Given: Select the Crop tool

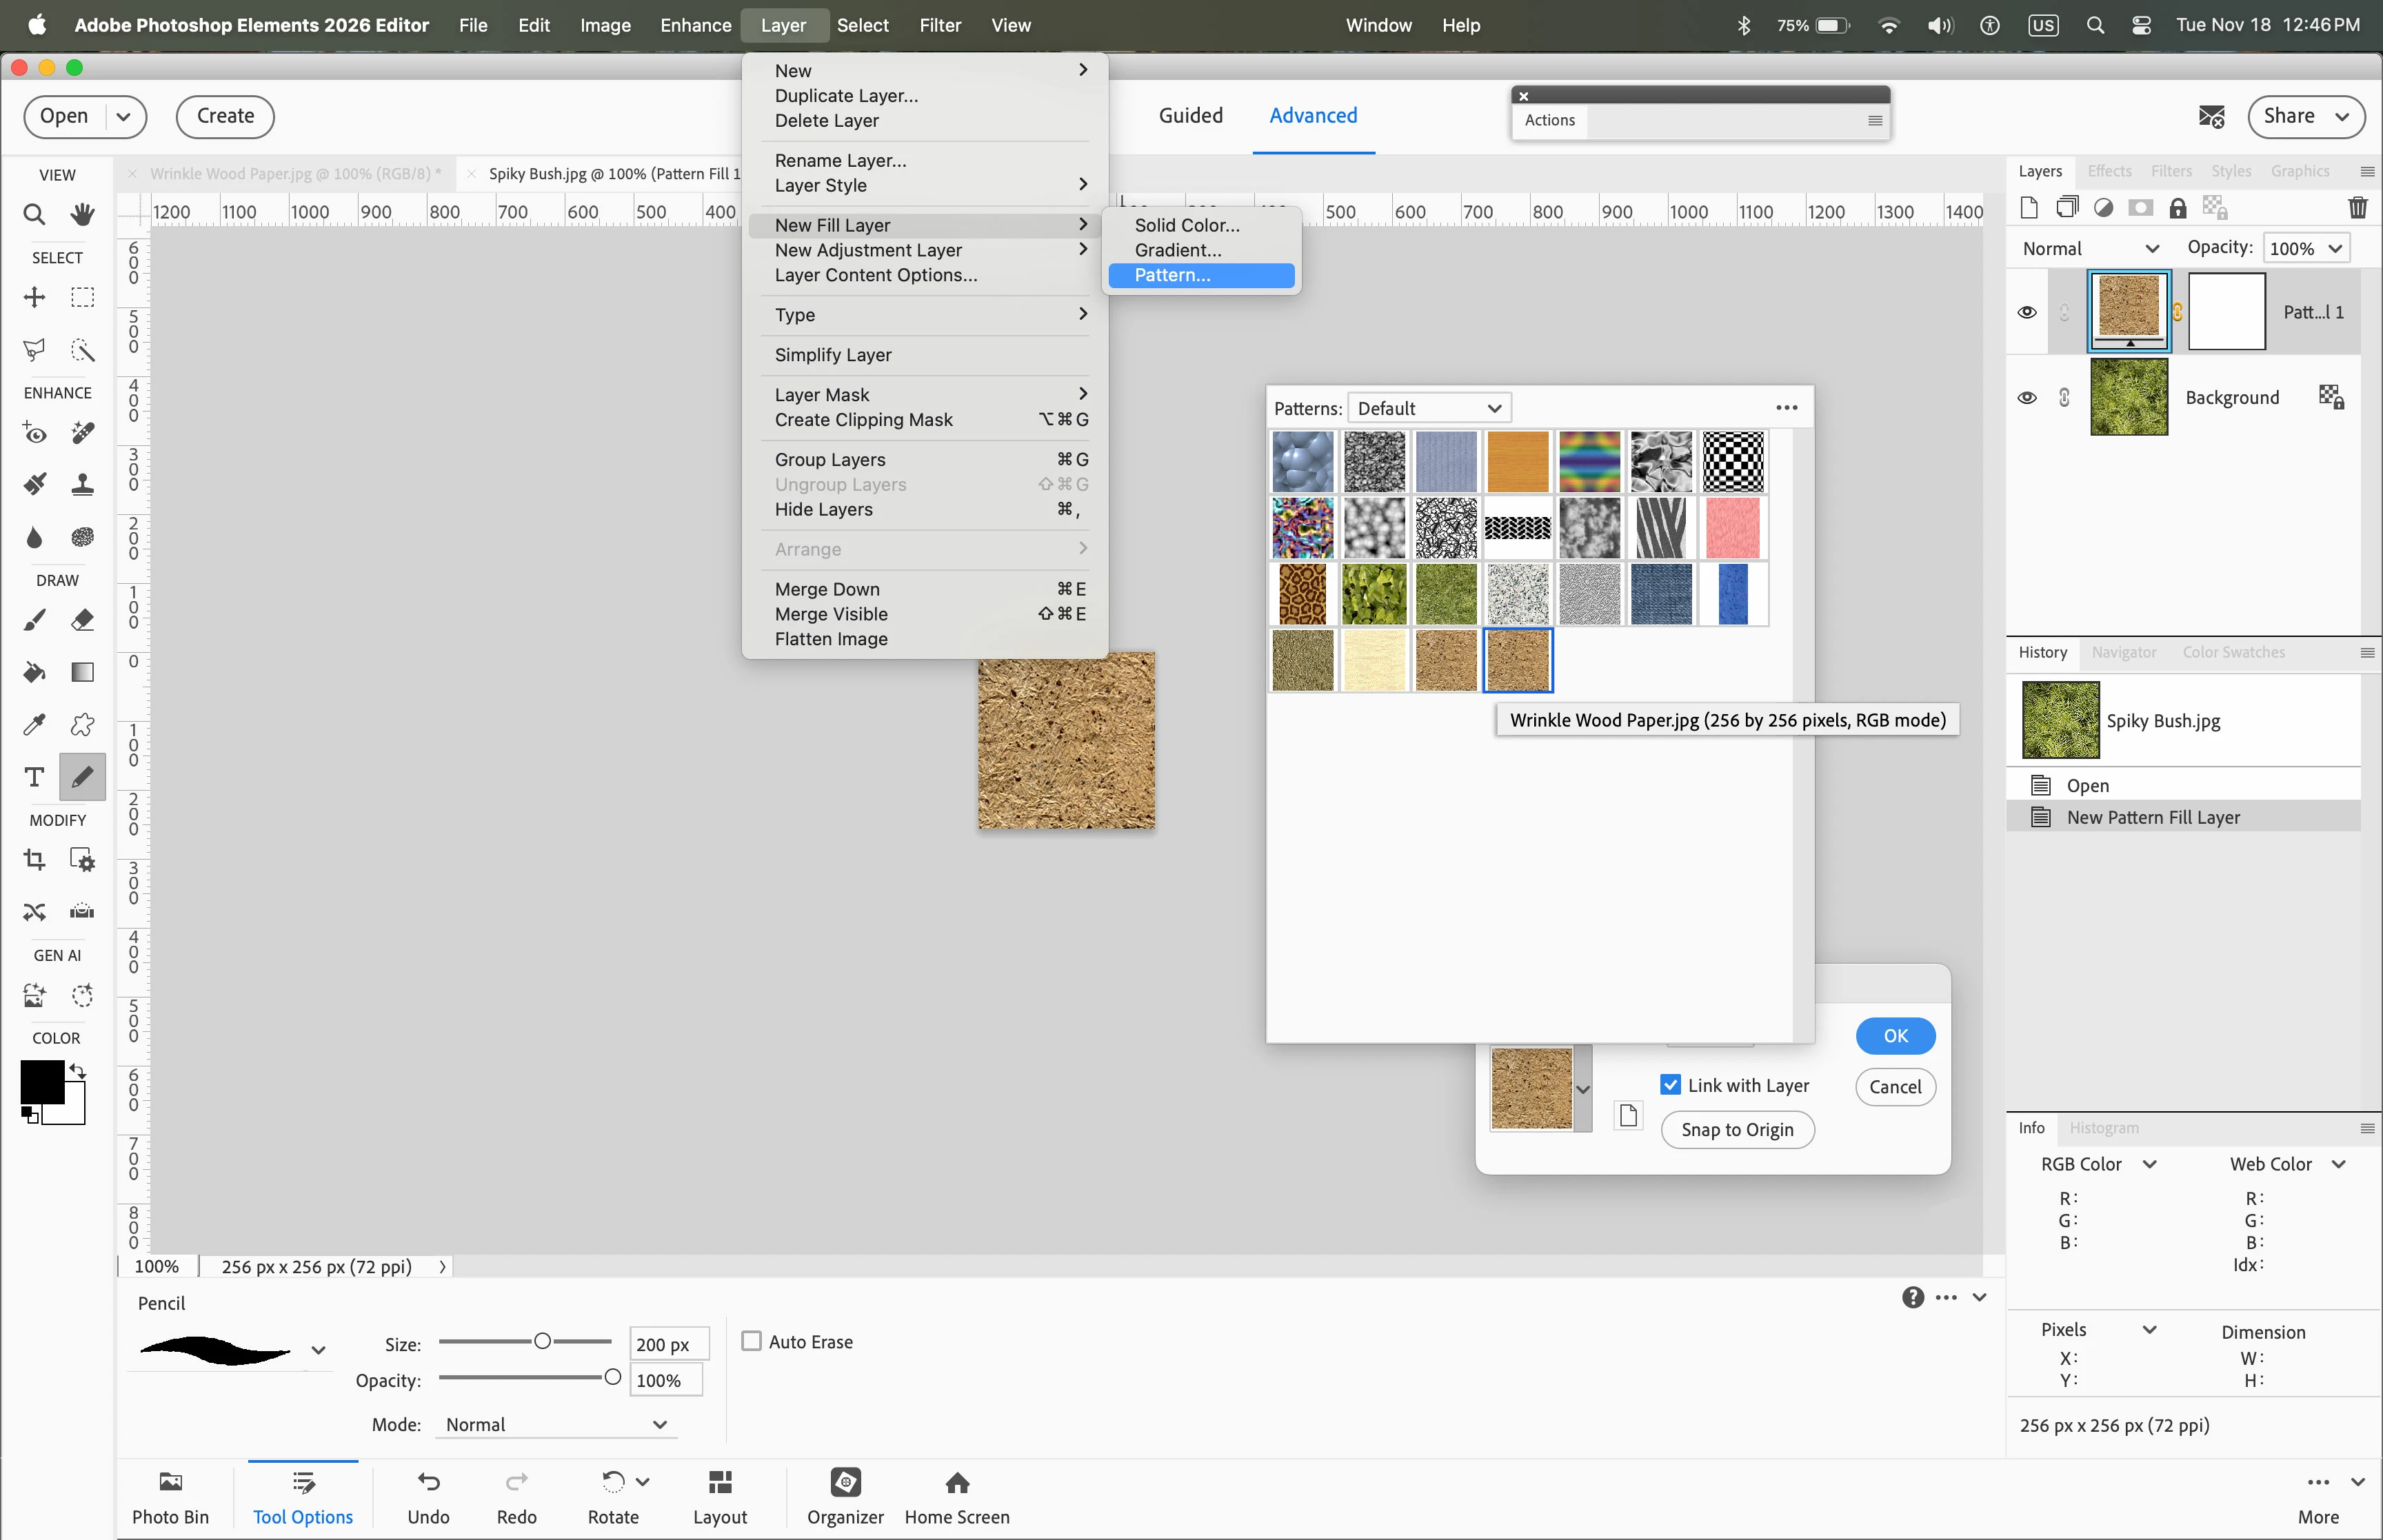Looking at the screenshot, I should coord(34,859).
